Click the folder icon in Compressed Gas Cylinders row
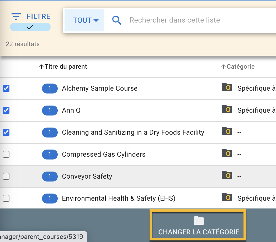 [x=227, y=153]
